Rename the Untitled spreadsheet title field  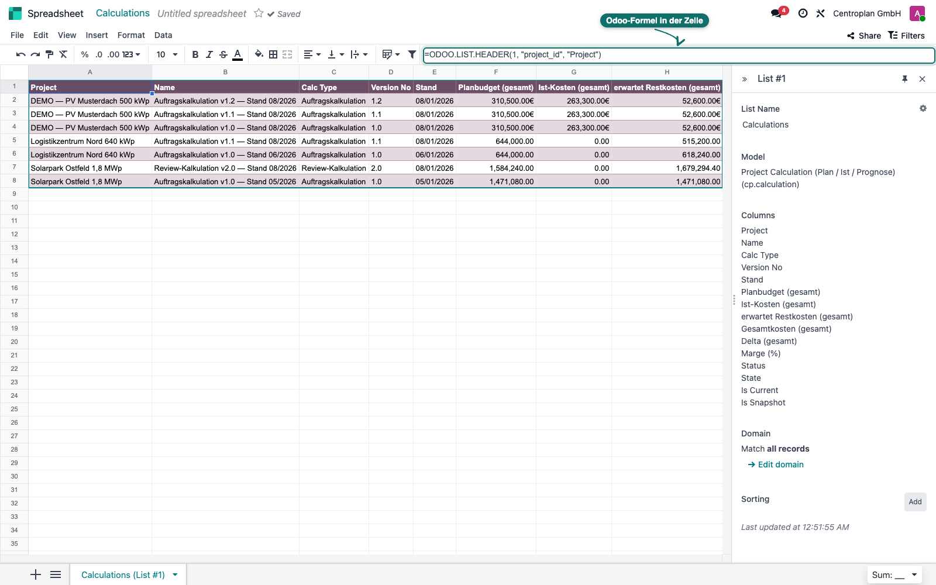click(202, 13)
